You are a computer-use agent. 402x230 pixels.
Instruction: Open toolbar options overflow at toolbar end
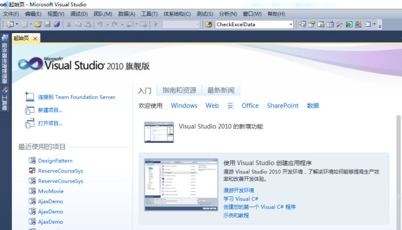point(380,25)
